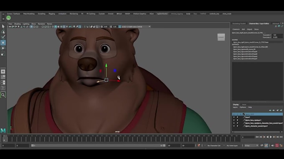Click the timeline current-time marker
The height and width of the screenshot is (159, 284).
pyautogui.click(x=5, y=139)
